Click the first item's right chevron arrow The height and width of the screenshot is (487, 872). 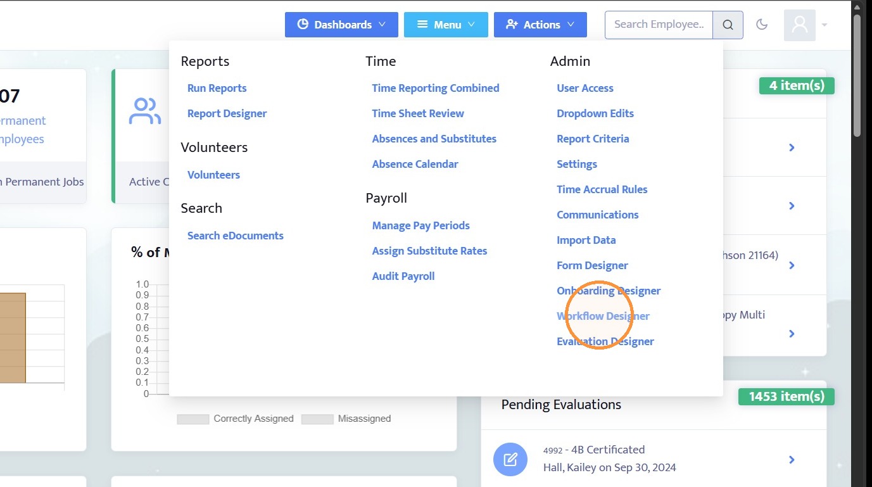[792, 148]
